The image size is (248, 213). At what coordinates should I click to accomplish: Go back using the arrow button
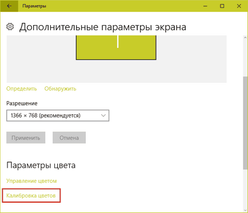[x=9, y=6]
